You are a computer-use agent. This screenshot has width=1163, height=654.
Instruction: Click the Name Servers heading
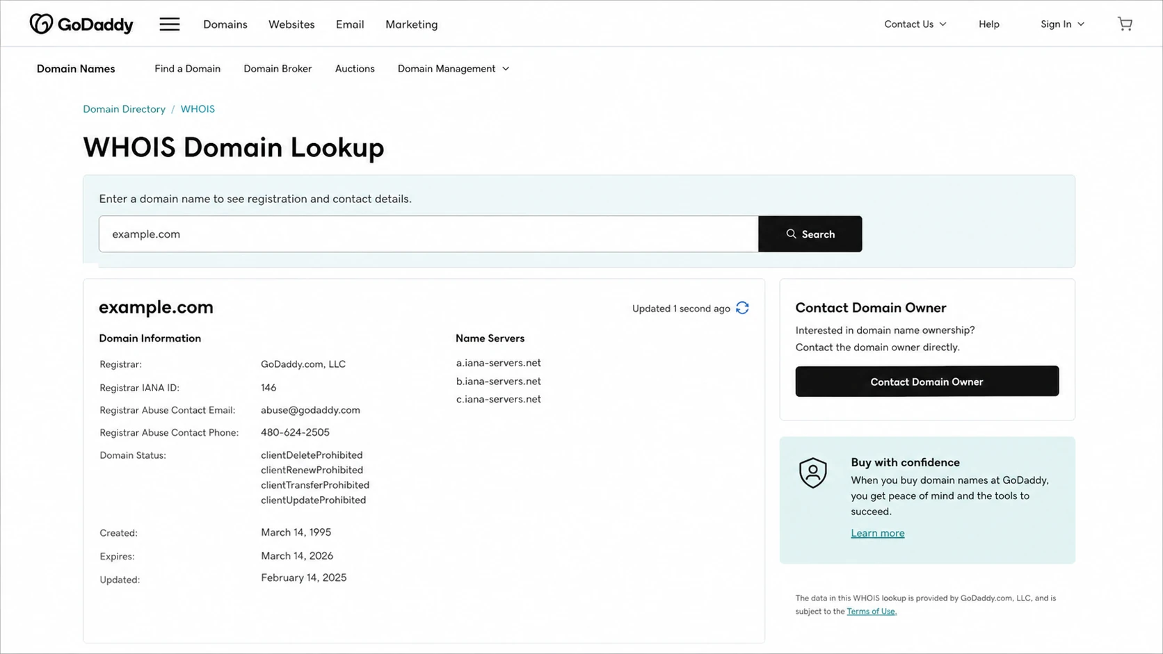(490, 338)
